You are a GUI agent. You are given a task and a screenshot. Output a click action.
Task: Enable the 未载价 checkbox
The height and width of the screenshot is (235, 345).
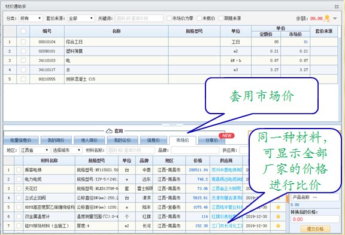[x=199, y=18]
